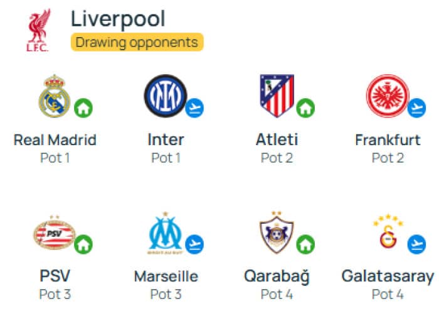The image size is (439, 311).
Task: Click the plane icon beside Galatasaray
Action: coord(416,244)
